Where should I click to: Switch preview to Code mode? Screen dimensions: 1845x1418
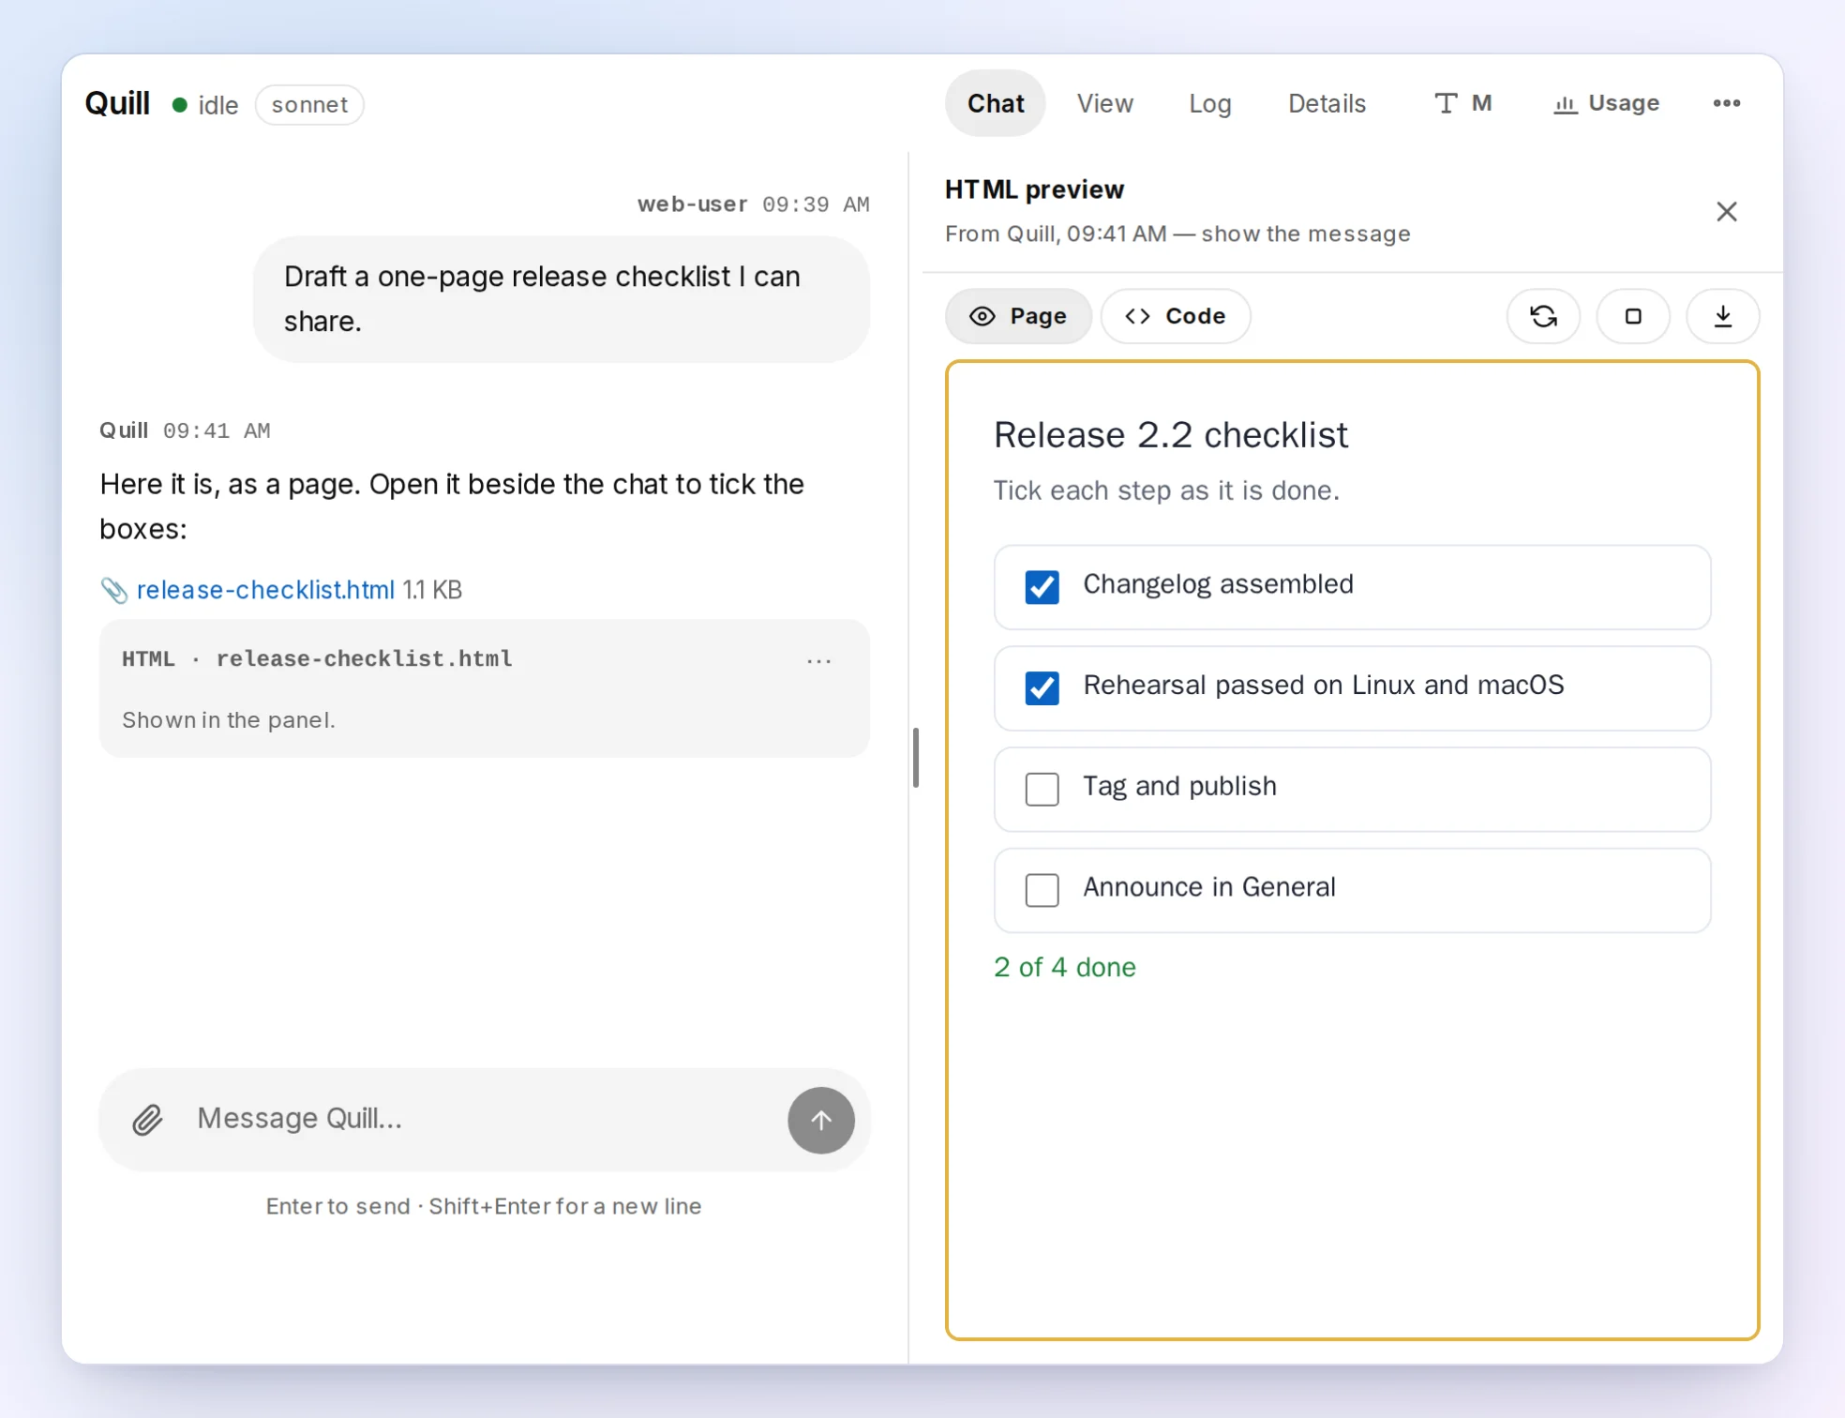coord(1176,316)
